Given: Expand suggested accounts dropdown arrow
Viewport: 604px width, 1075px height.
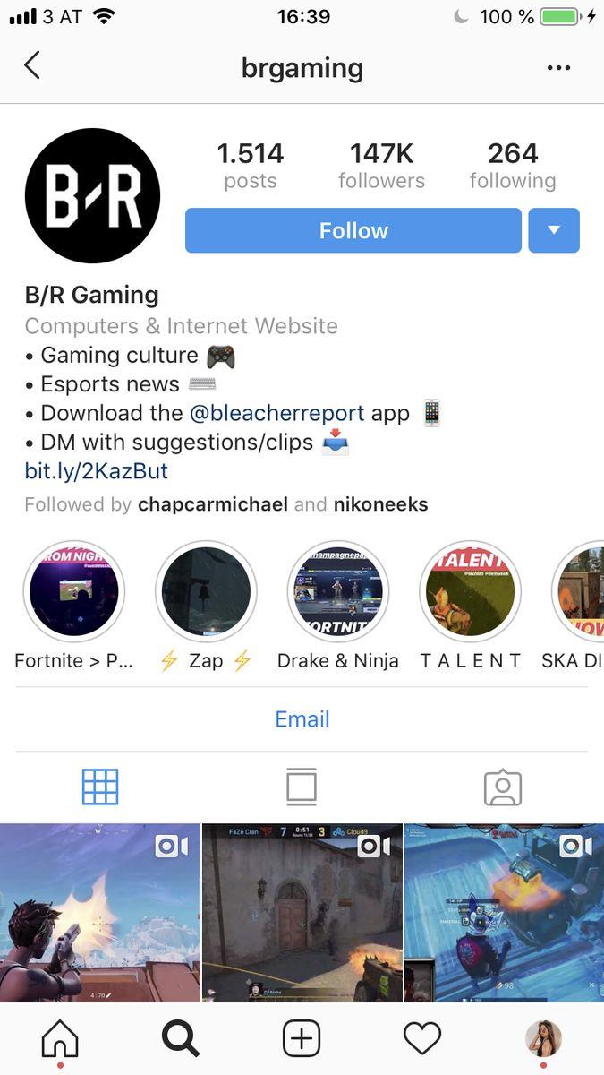Looking at the screenshot, I should click(x=554, y=230).
